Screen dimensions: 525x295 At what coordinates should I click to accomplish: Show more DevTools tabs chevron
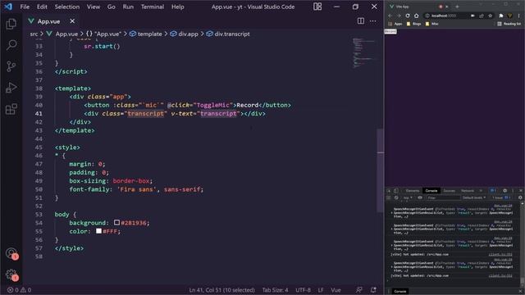pos(481,191)
